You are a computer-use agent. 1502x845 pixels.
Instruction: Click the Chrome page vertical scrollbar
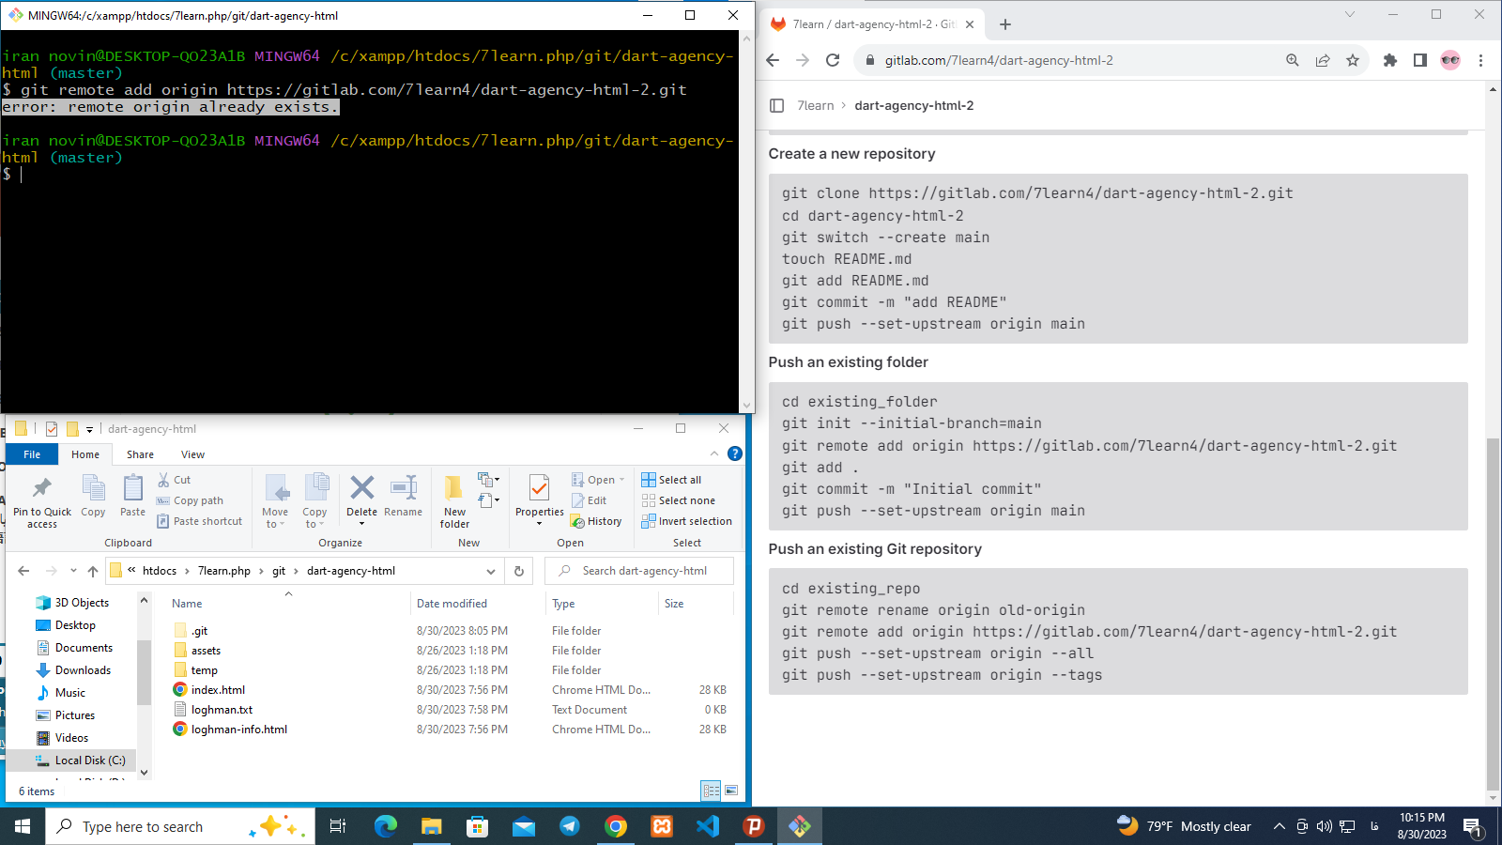1493,615
